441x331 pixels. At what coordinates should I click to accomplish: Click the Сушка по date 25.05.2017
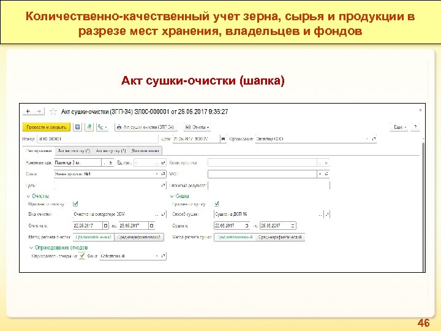pos(274,226)
